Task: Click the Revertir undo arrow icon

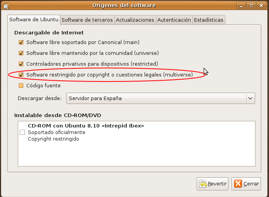Action: tap(203, 184)
